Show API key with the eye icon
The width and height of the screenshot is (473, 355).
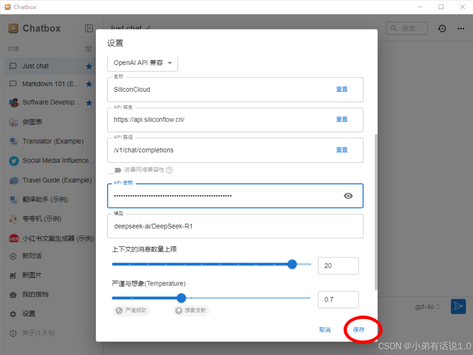(x=348, y=196)
